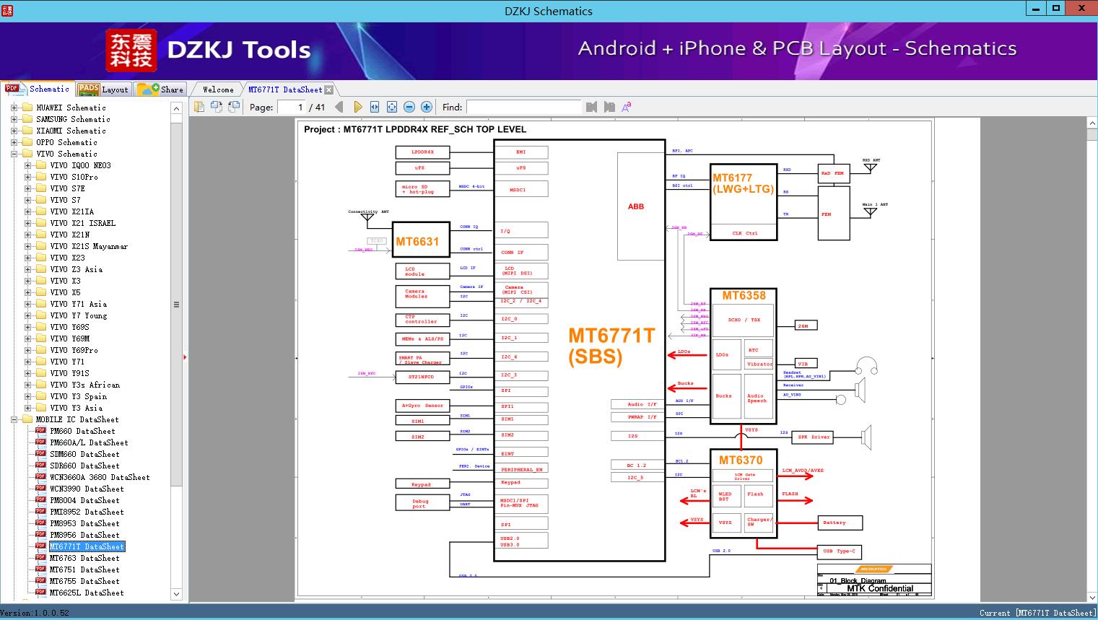Open the PM8004 DataSheet entry
Screen dimensions: 1098x620
pos(84,500)
